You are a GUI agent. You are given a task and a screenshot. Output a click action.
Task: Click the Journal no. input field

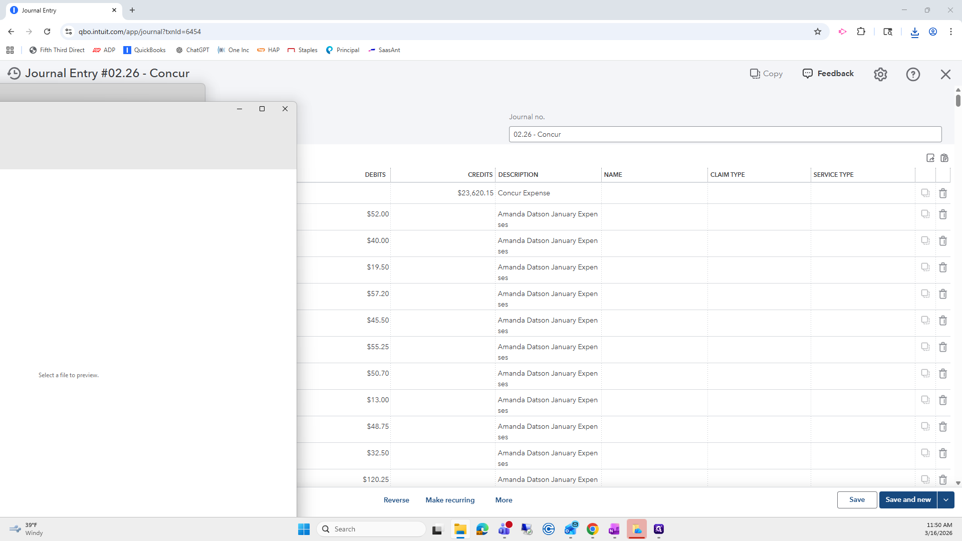click(x=725, y=134)
